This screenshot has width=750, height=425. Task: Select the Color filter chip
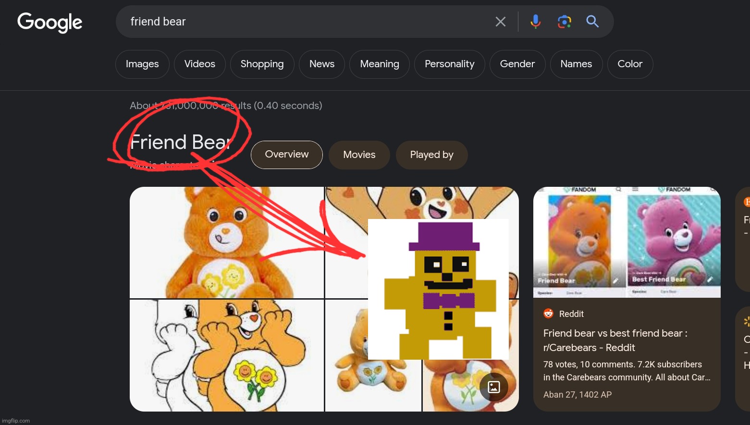630,64
